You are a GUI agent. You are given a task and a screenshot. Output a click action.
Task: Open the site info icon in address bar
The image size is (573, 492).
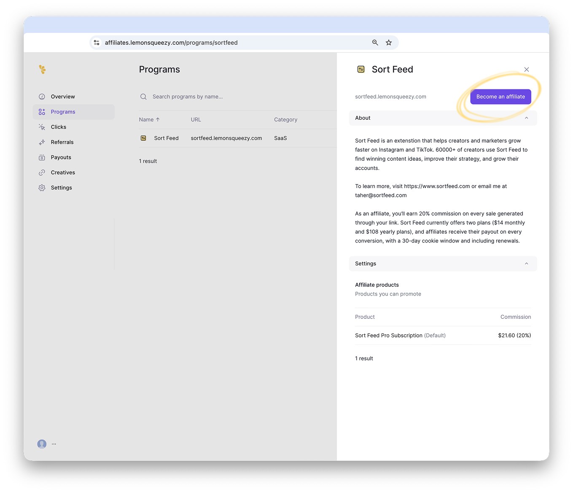click(97, 43)
